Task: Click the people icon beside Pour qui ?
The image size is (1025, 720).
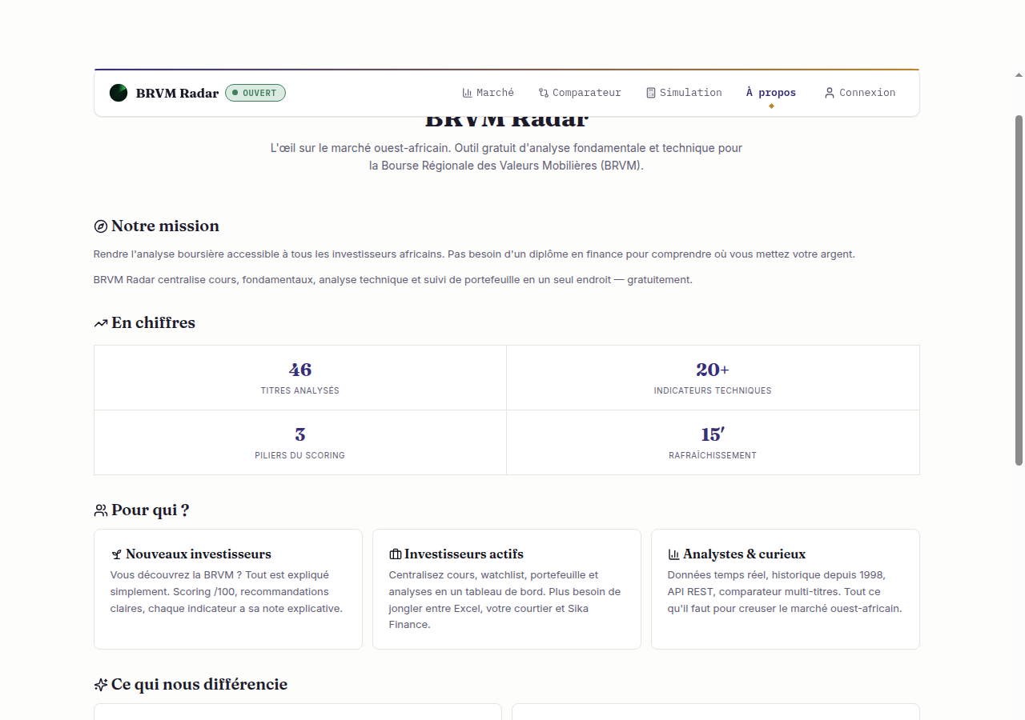Action: (x=101, y=510)
